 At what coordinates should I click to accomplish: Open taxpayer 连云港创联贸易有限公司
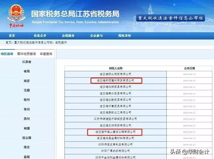click(115, 100)
